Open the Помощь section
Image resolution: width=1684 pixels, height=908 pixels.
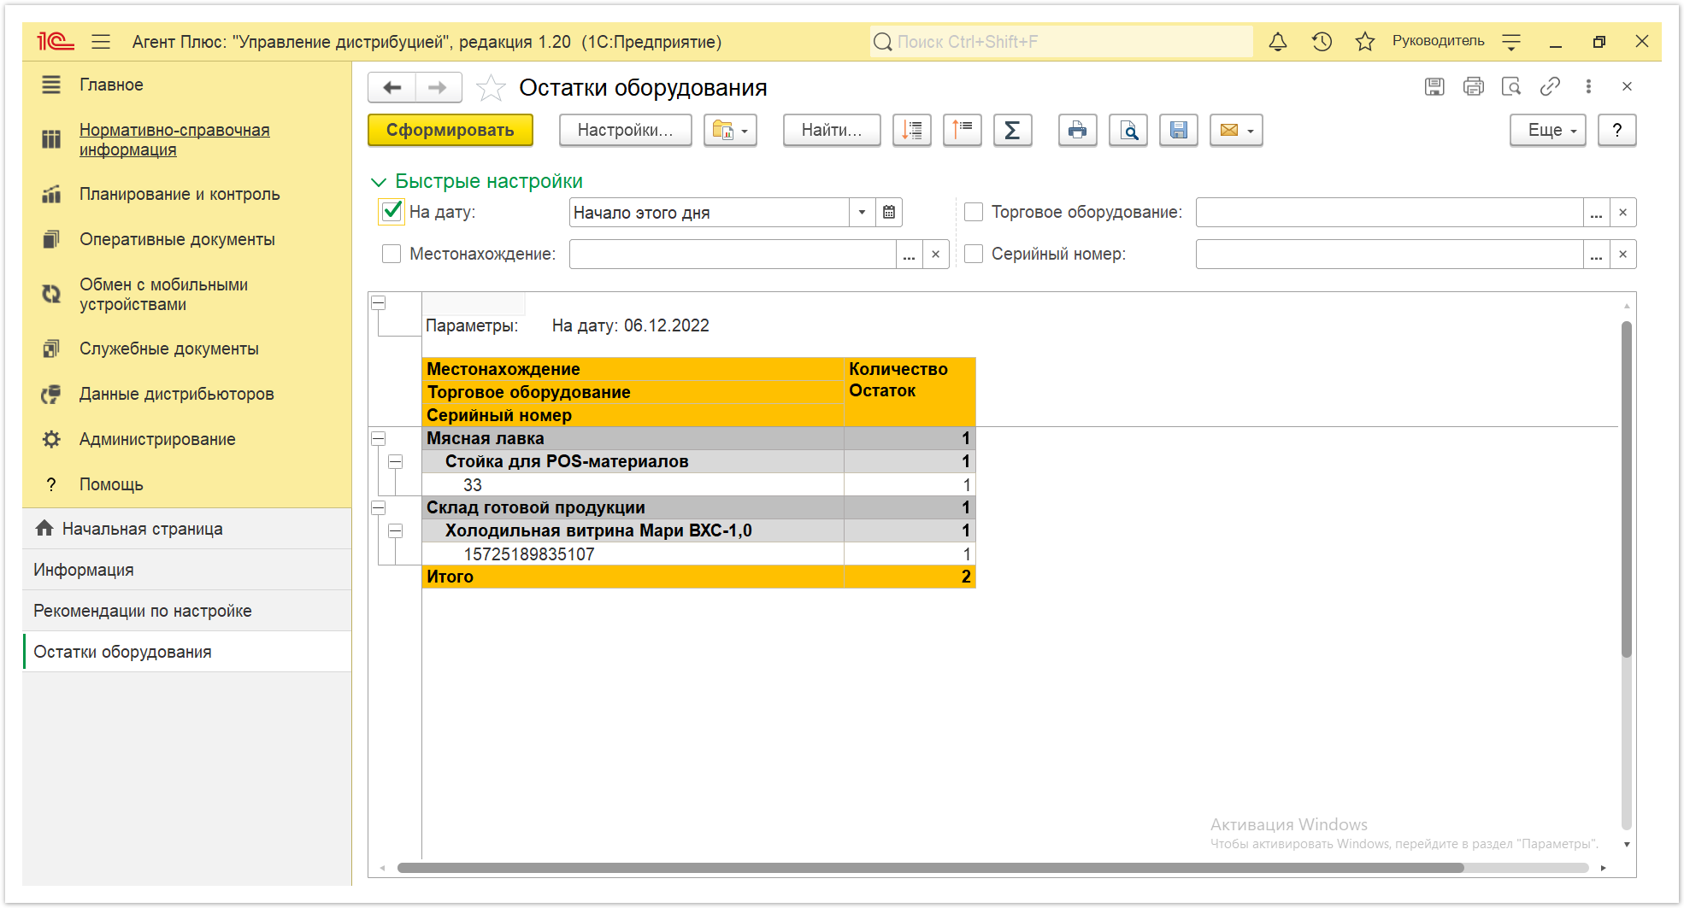(x=186, y=484)
